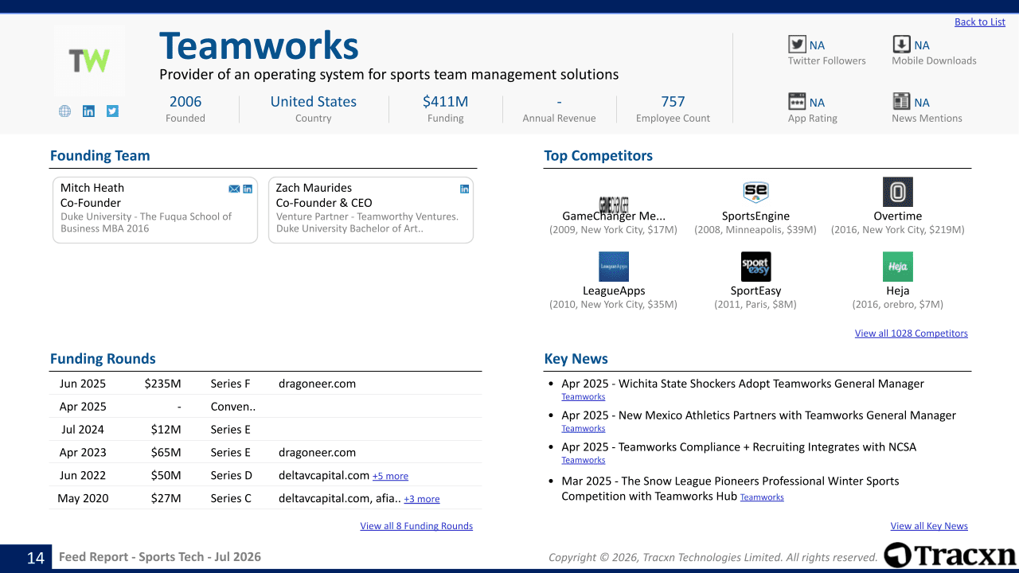
Task: Select the $27M Series C amount
Action: 166,499
